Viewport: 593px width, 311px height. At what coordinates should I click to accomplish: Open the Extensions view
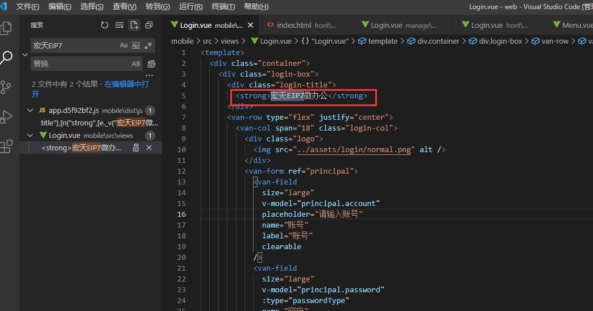click(7, 146)
